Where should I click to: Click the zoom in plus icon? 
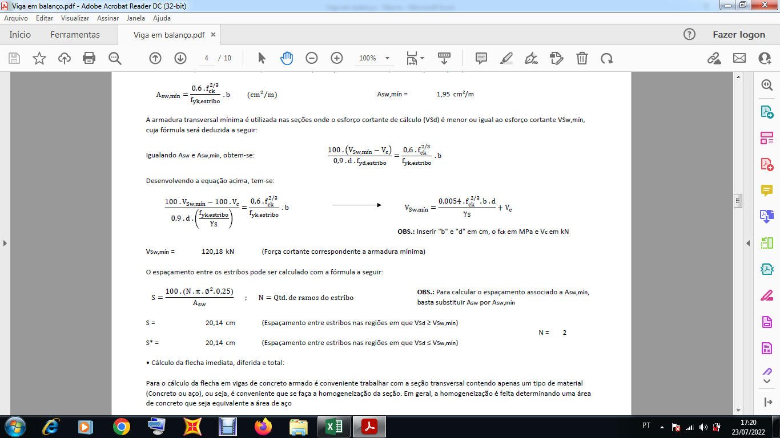click(x=337, y=58)
